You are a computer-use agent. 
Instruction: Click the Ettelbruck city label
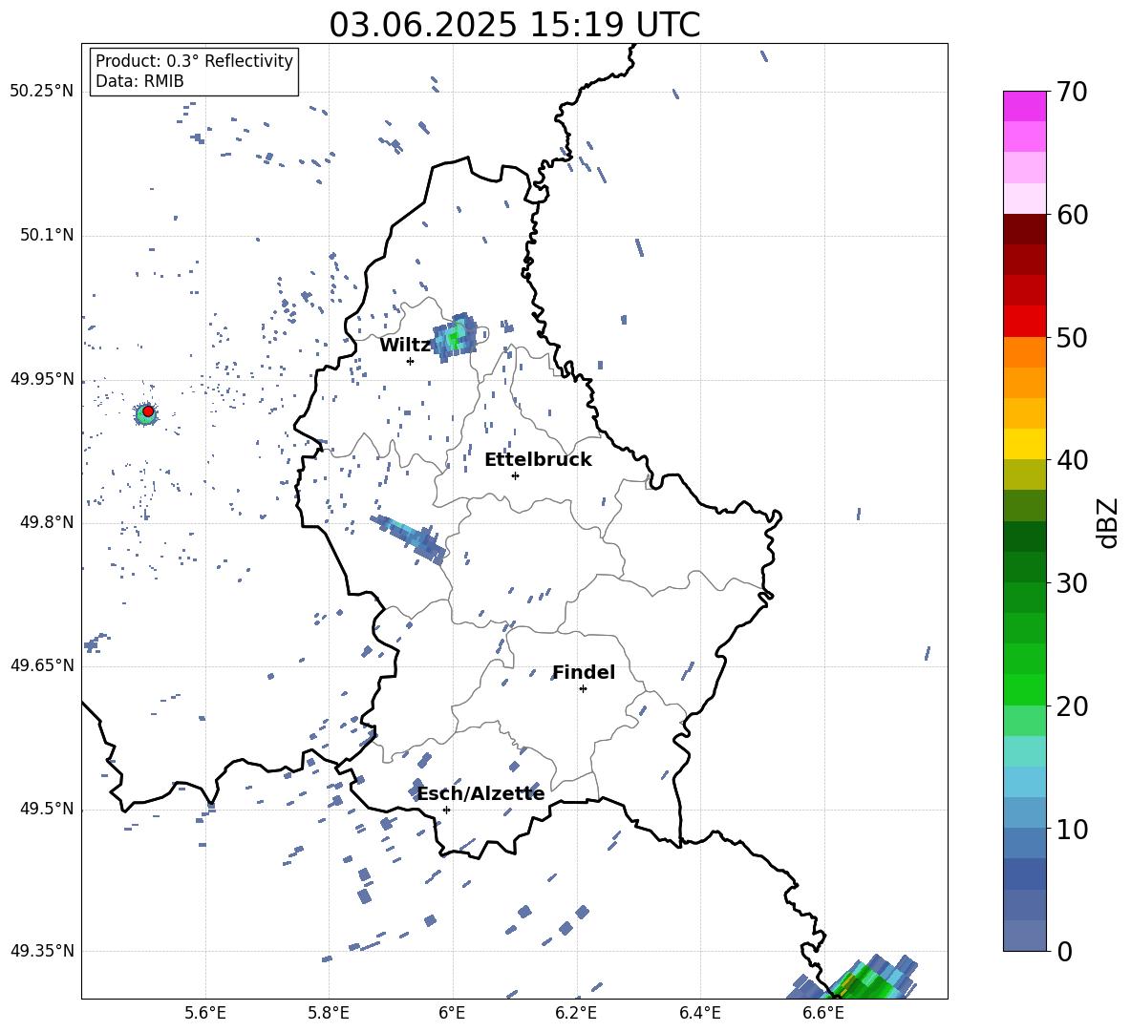pos(538,460)
